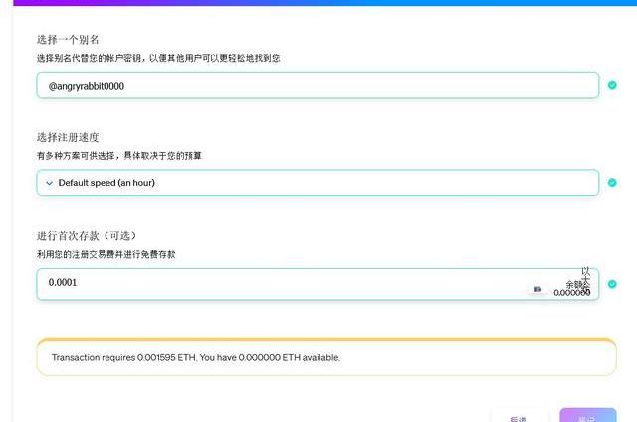Click the alias description text under 选择一个别名
The width and height of the screenshot is (637, 422).
[158, 58]
